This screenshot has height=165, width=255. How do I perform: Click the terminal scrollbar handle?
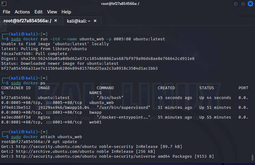pyautogui.click(x=252, y=157)
